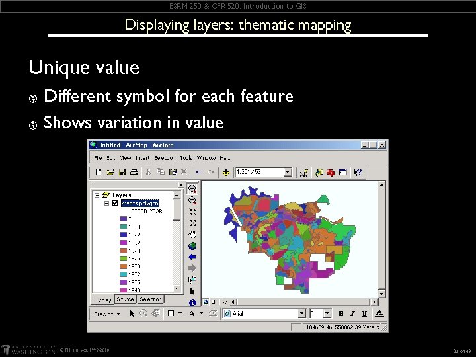Choose font color A button
The width and height of the screenshot is (476, 357).
(379, 313)
